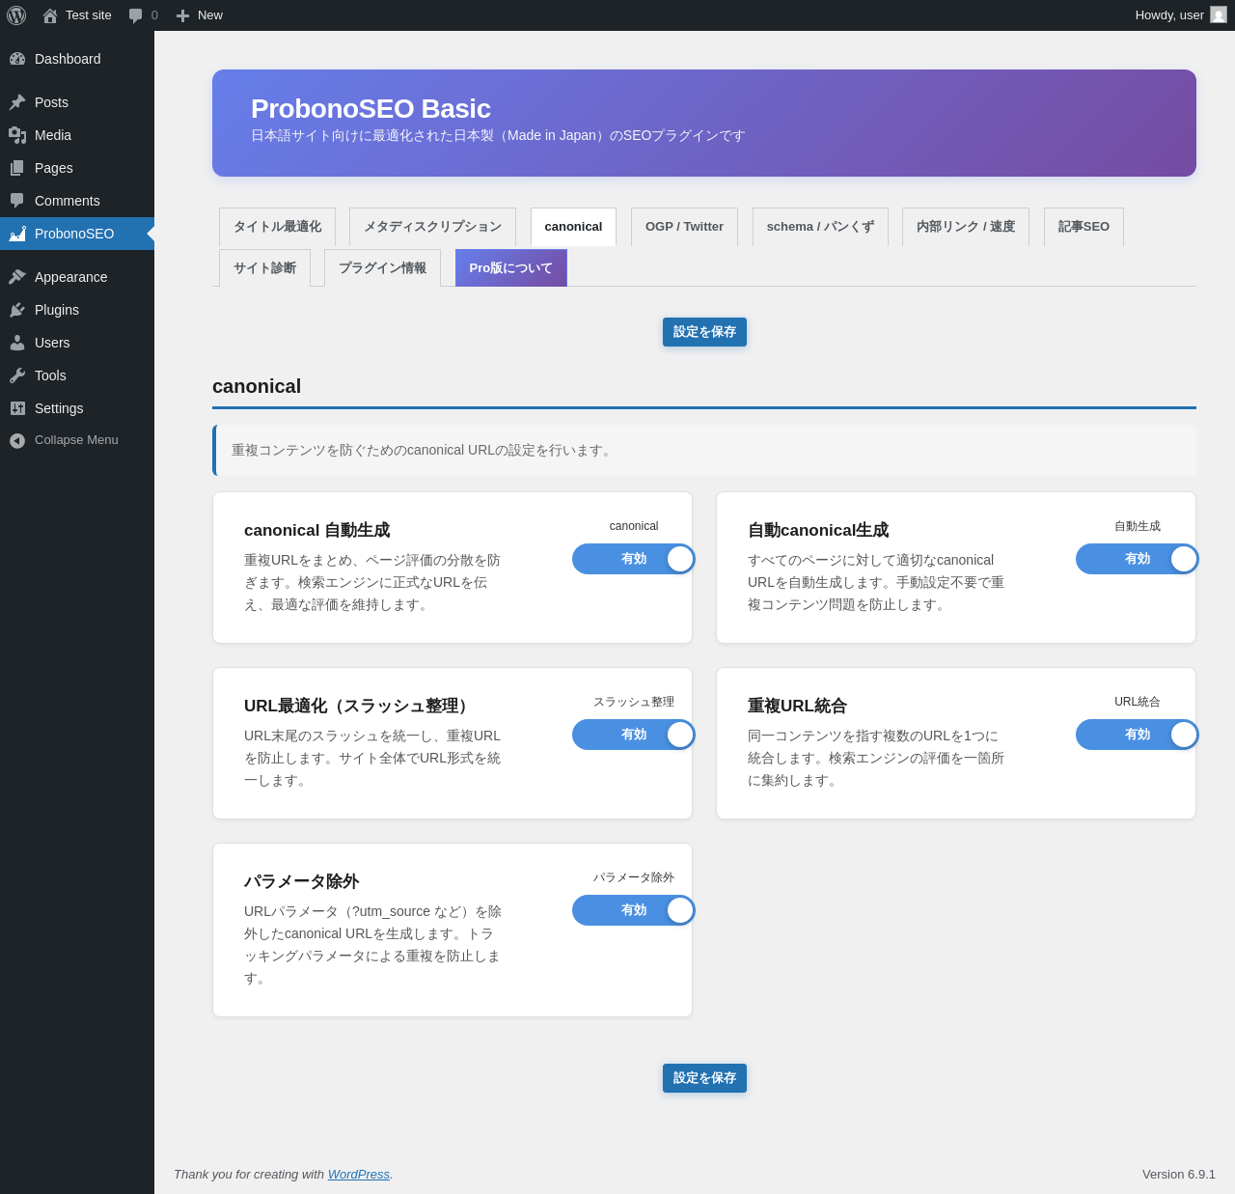Click the ProbonoSEO Basic title

pos(370,109)
